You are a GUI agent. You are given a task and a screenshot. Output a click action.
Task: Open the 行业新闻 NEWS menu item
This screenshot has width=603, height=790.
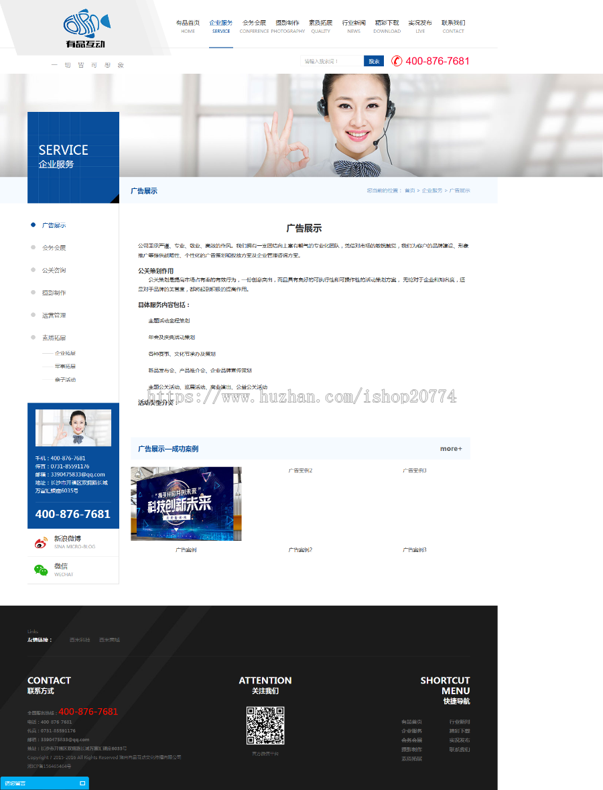(x=354, y=26)
